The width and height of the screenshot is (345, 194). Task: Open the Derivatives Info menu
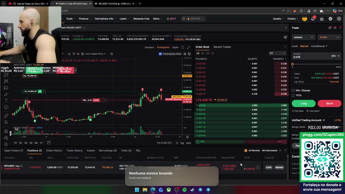[105, 19]
